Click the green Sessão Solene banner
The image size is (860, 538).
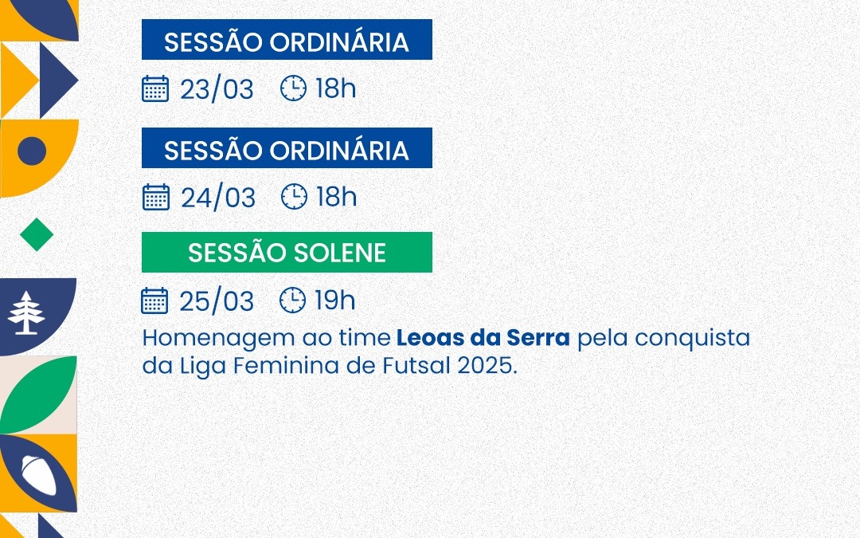coord(287,253)
